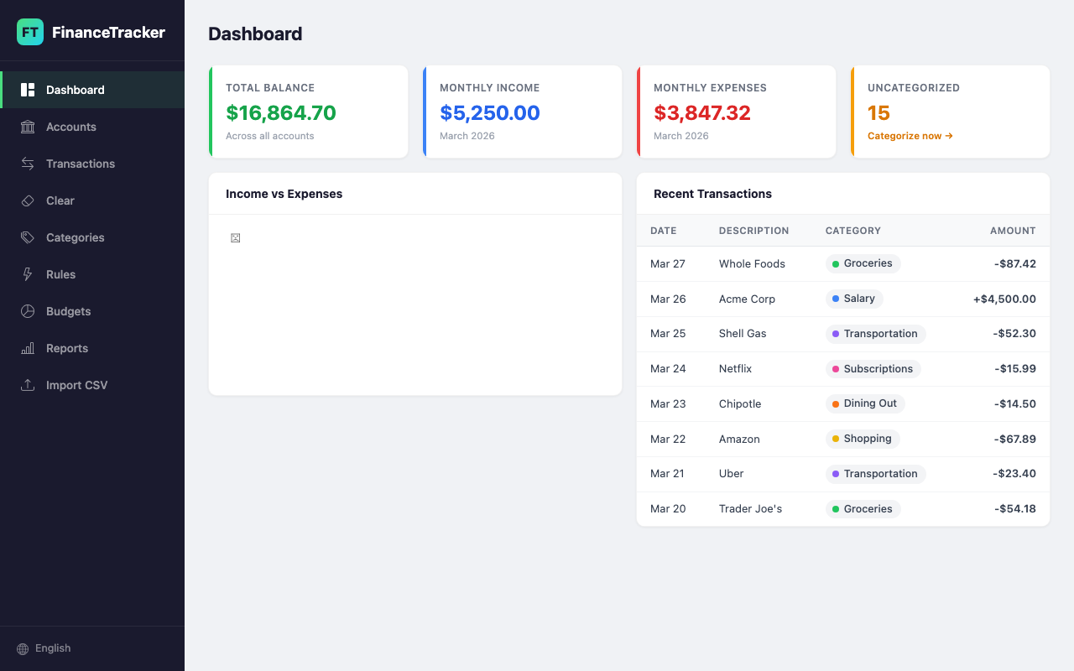Click the Clear eraser icon
The width and height of the screenshot is (1074, 671).
(28, 200)
